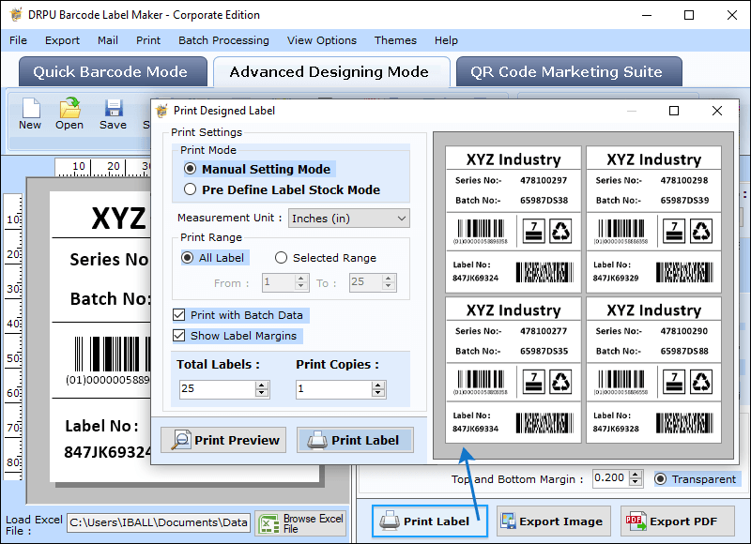The height and width of the screenshot is (544, 751).
Task: Switch to Advanced Designing Mode tab
Action: point(331,72)
